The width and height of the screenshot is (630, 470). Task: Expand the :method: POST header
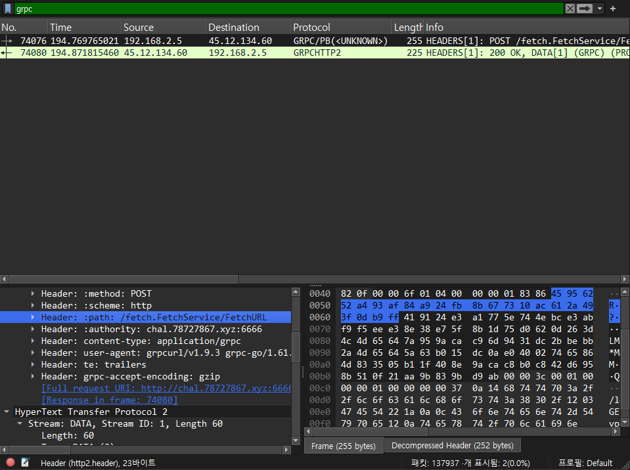(33, 294)
